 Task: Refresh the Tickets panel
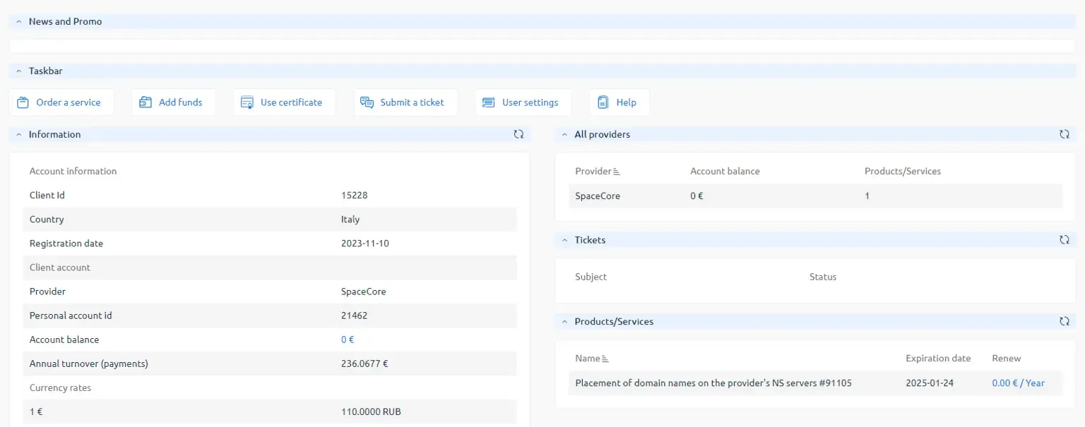(x=1065, y=239)
